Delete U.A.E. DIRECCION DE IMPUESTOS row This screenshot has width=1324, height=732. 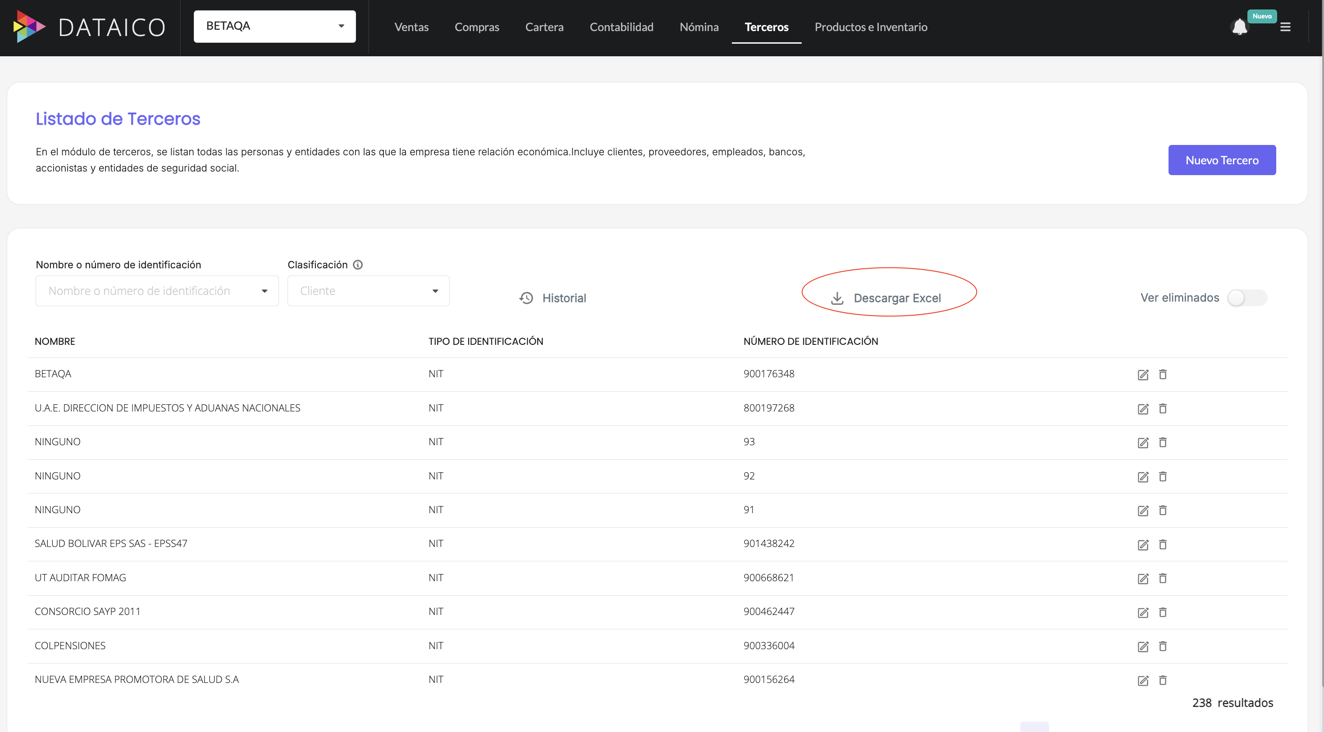[1163, 409]
